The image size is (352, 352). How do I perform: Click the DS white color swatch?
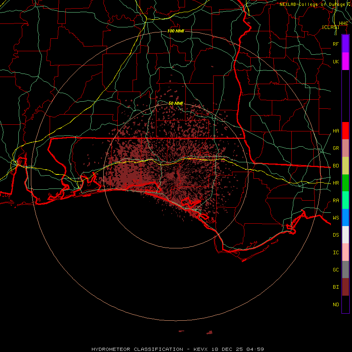pos(345,235)
